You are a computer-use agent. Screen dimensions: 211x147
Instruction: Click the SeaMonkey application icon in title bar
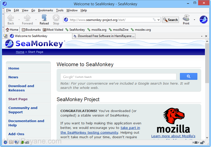pos(5,4)
